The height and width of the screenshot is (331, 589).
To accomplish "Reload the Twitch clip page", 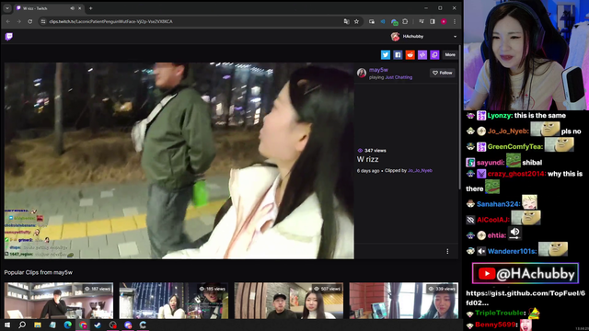I will click(x=30, y=22).
